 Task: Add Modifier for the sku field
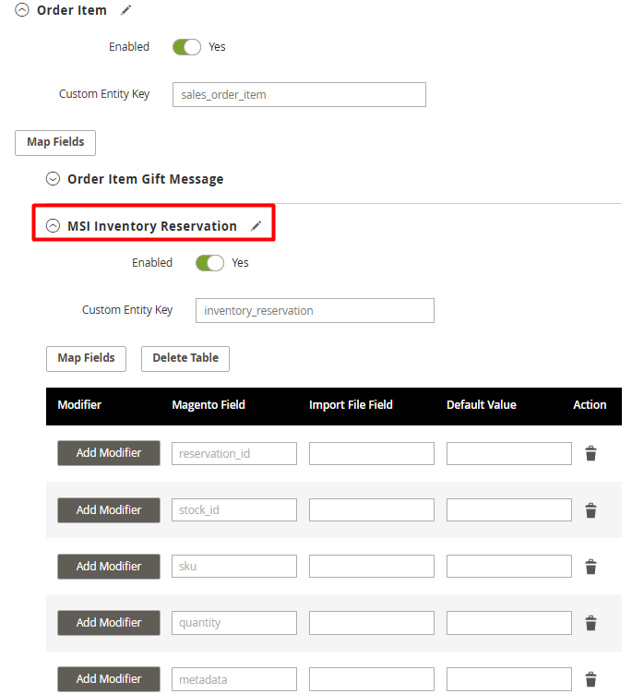[109, 566]
